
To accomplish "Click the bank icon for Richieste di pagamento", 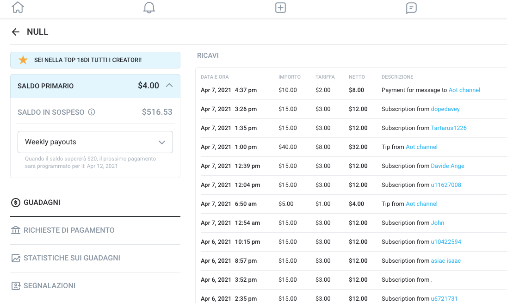I will (x=16, y=230).
